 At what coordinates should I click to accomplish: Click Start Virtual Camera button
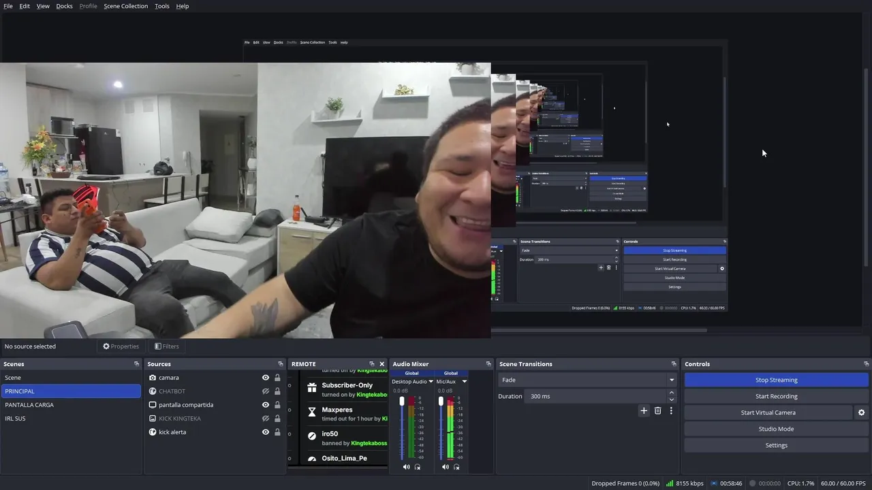[768, 412]
